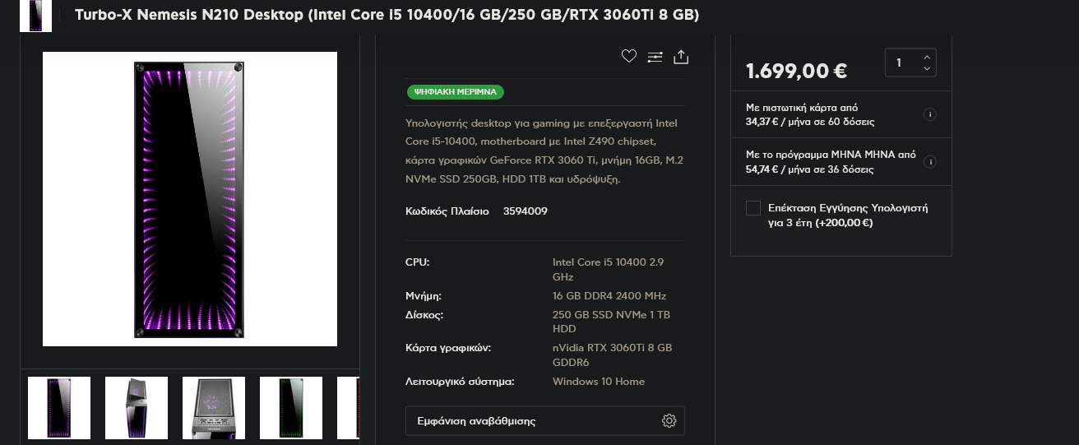Open upgrade settings gear icon
Image resolution: width=1079 pixels, height=445 pixels.
pyautogui.click(x=669, y=421)
